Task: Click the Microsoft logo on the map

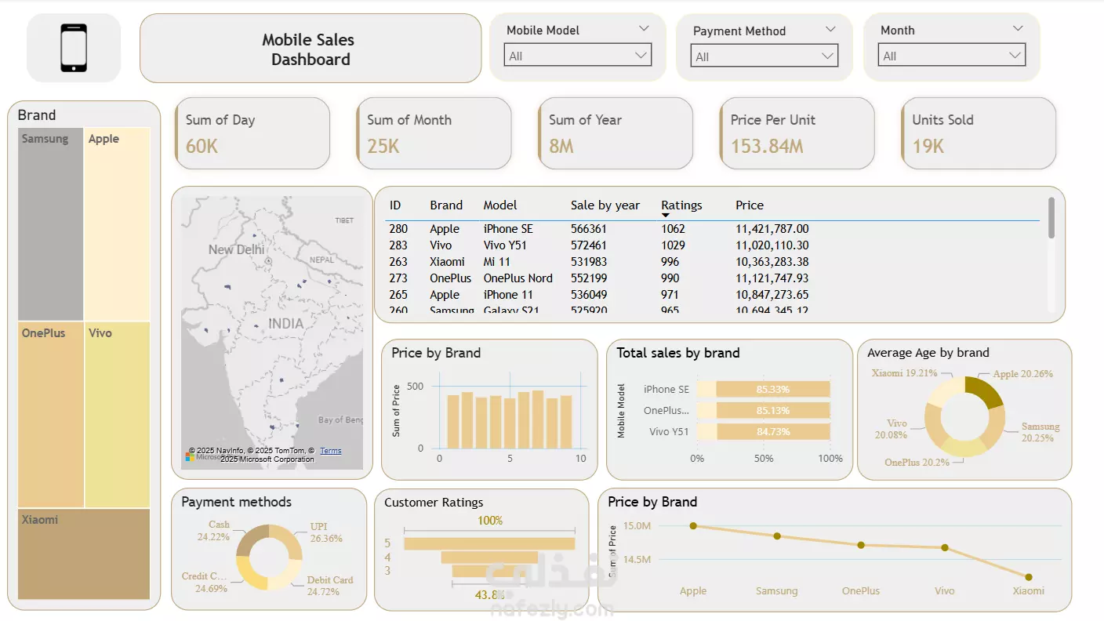Action: 191,456
